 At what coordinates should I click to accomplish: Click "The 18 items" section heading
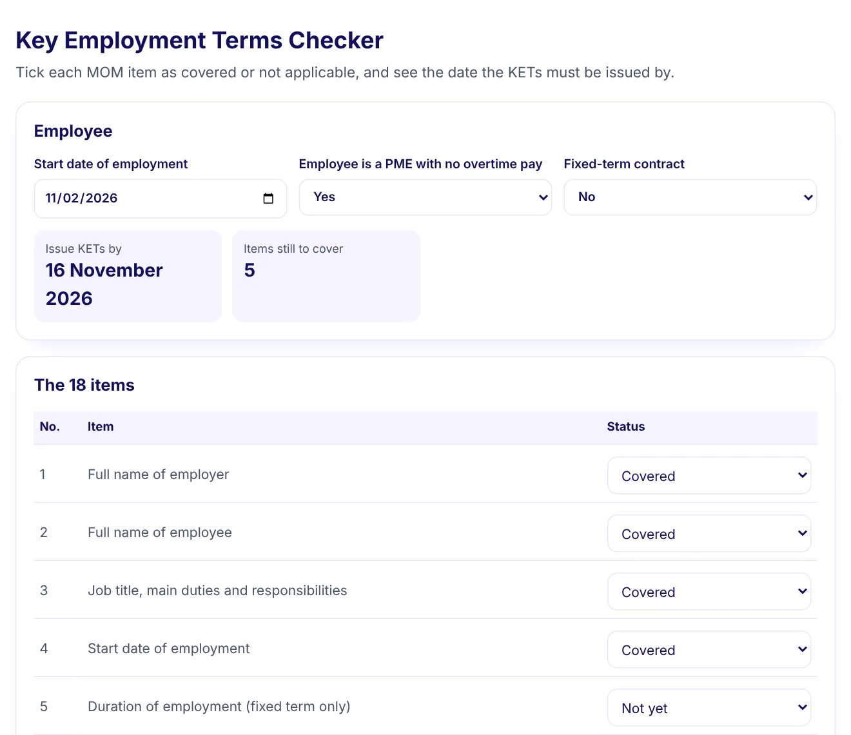pos(84,385)
